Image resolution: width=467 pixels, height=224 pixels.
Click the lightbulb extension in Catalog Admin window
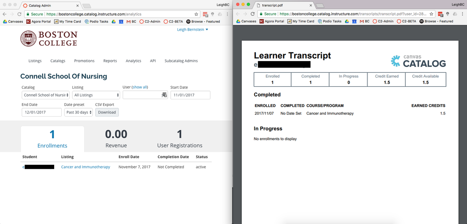click(x=212, y=14)
